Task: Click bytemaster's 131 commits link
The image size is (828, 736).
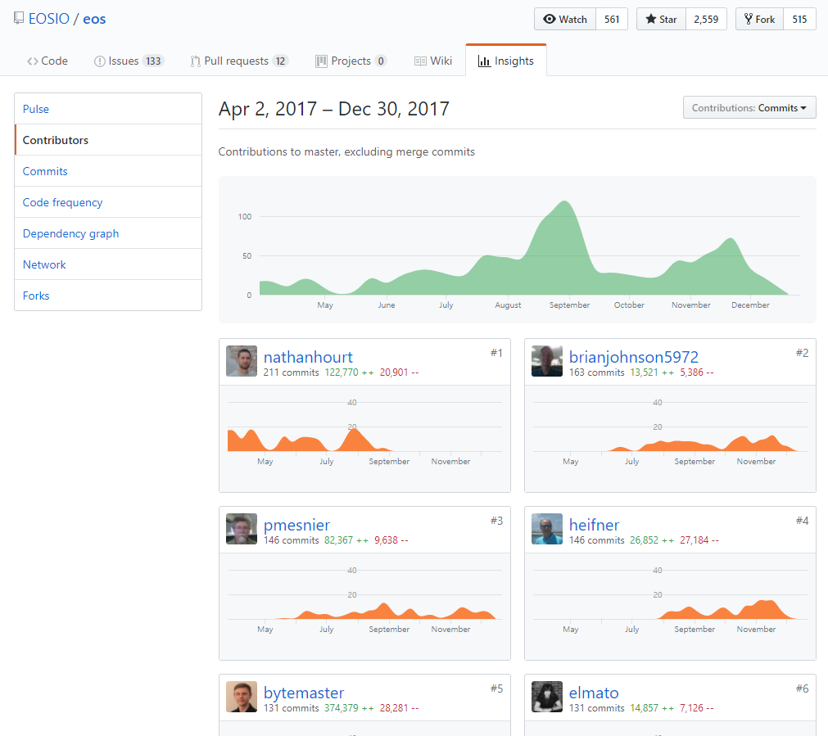Action: [x=291, y=708]
